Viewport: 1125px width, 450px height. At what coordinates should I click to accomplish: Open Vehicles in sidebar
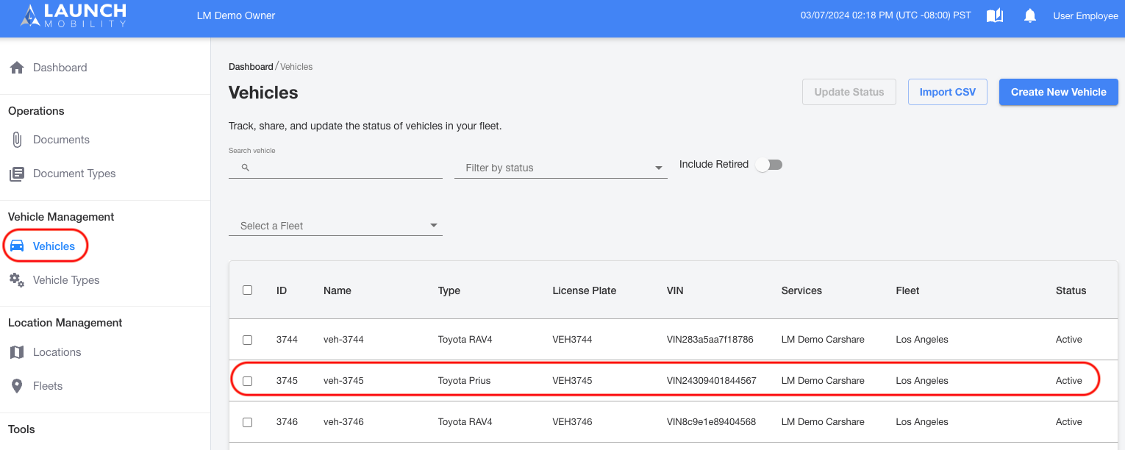[x=54, y=246]
